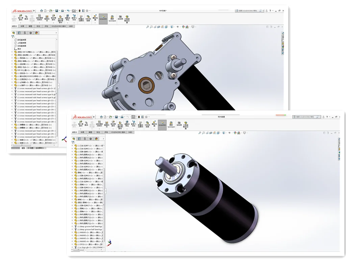Open 3D Views tab at back window bottom
Image resolution: width=346 pixels, height=260 pixels.
[x=30, y=148]
